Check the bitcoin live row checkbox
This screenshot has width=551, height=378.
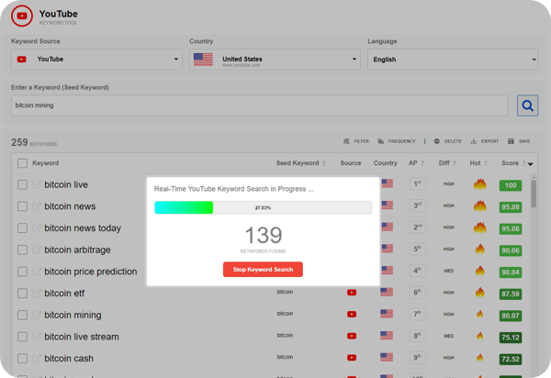(x=22, y=184)
